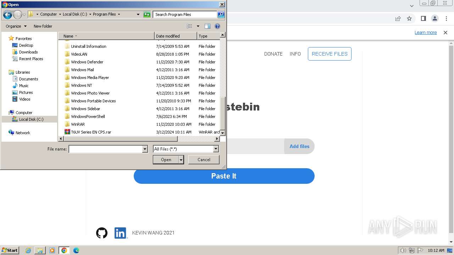Sort by Type column header
The image size is (454, 255).
(209, 36)
